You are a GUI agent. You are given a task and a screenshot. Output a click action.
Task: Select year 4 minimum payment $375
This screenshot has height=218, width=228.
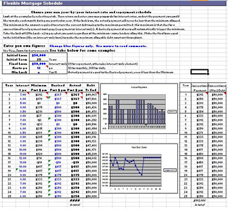39,108
